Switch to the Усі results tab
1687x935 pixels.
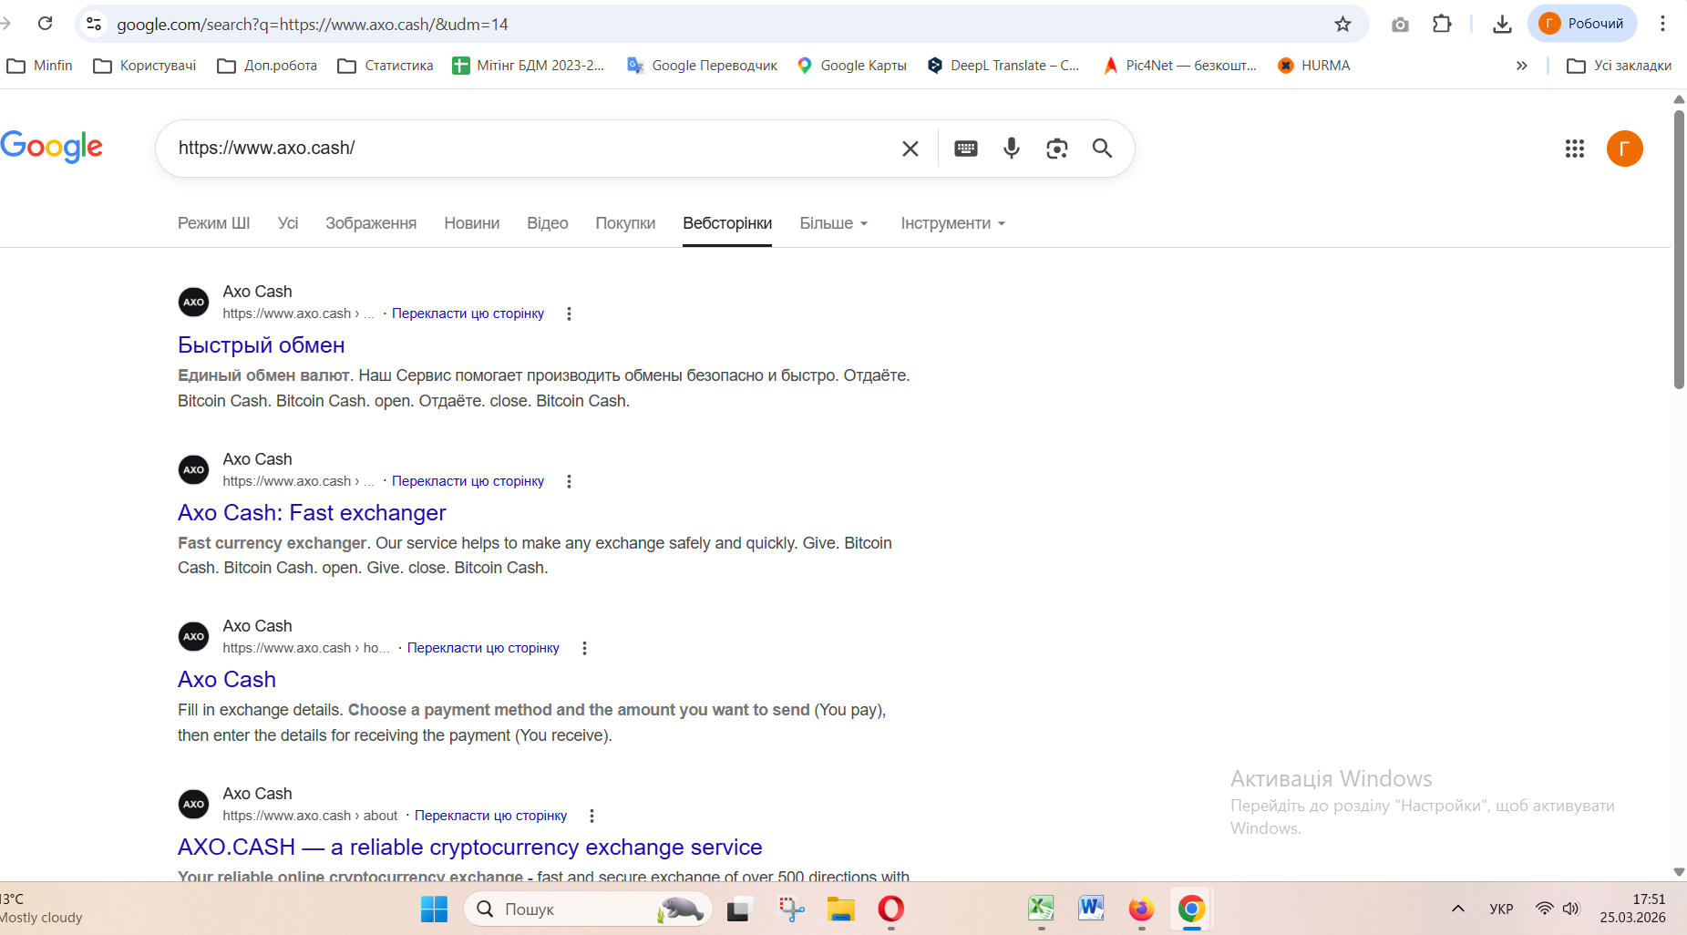click(288, 223)
